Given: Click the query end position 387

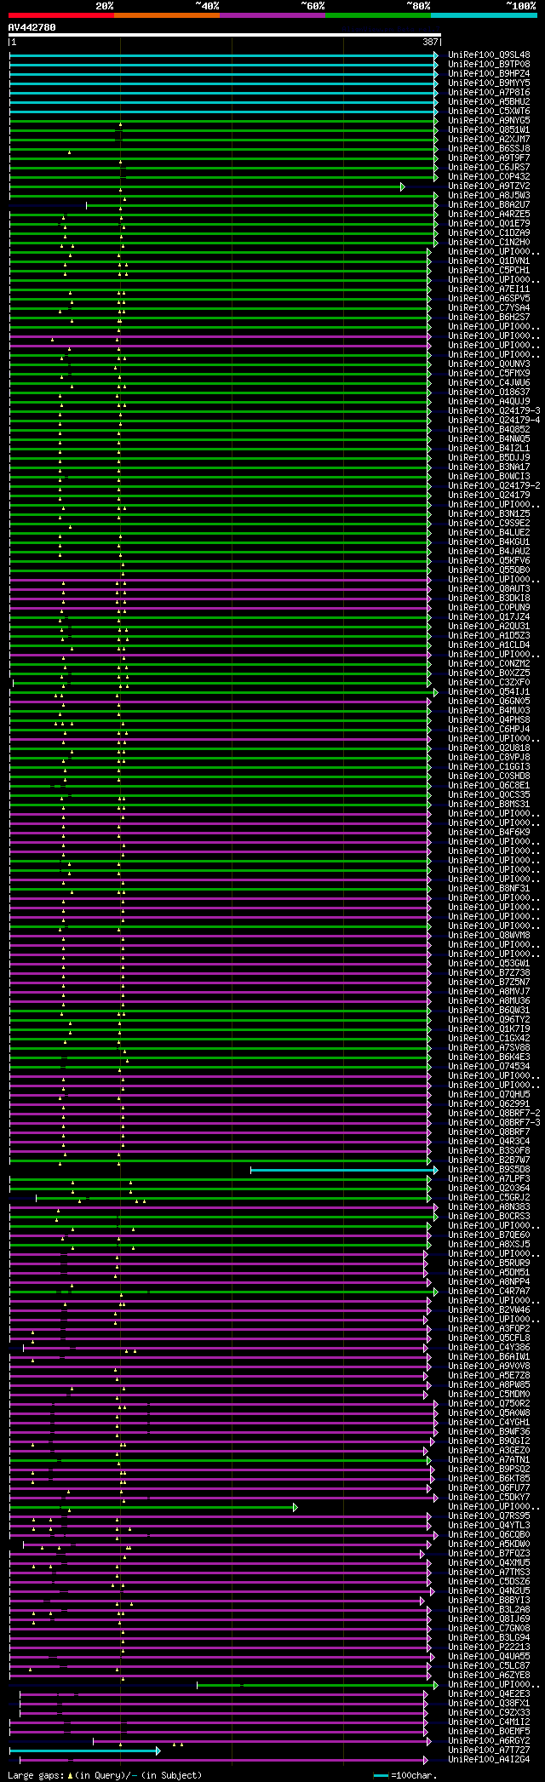Looking at the screenshot, I should [430, 42].
